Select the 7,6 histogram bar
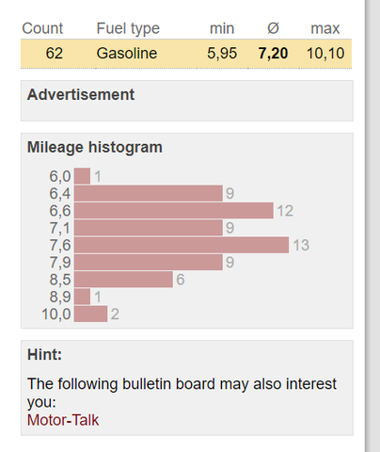The width and height of the screenshot is (380, 452). tap(182, 245)
